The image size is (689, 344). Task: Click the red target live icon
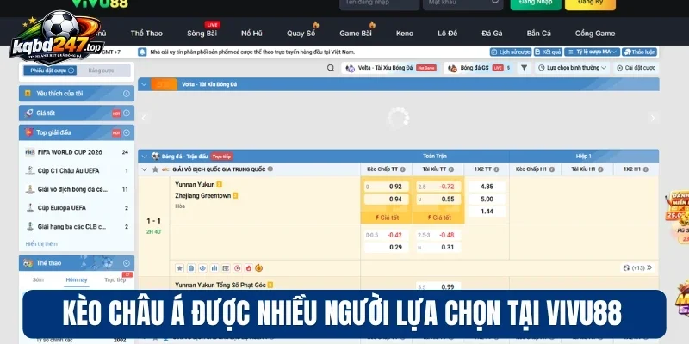[x=238, y=267]
